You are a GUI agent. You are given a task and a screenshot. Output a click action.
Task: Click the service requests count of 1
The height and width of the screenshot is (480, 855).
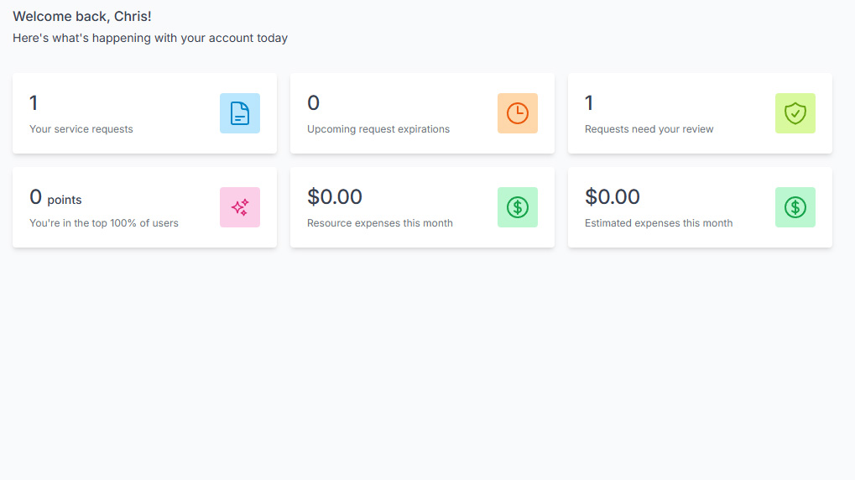pos(34,103)
